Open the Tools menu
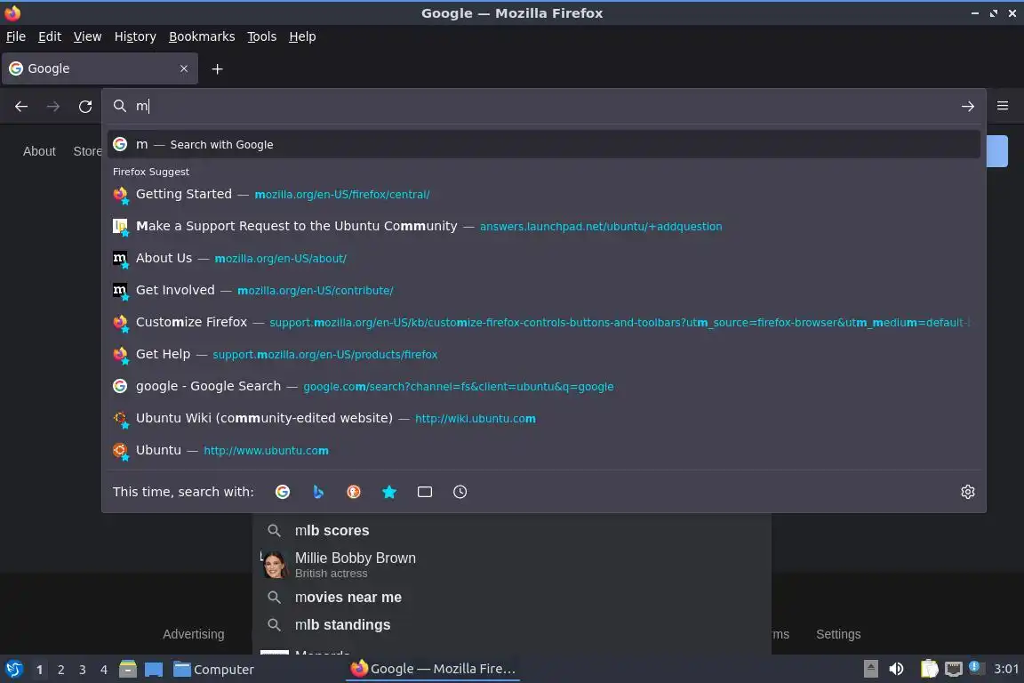1024x683 pixels. 262,36
